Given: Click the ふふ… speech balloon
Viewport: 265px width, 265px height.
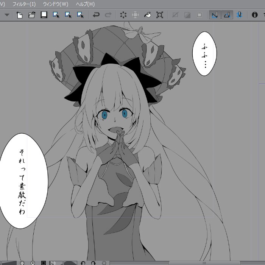Looking at the screenshot, I should click(204, 54).
